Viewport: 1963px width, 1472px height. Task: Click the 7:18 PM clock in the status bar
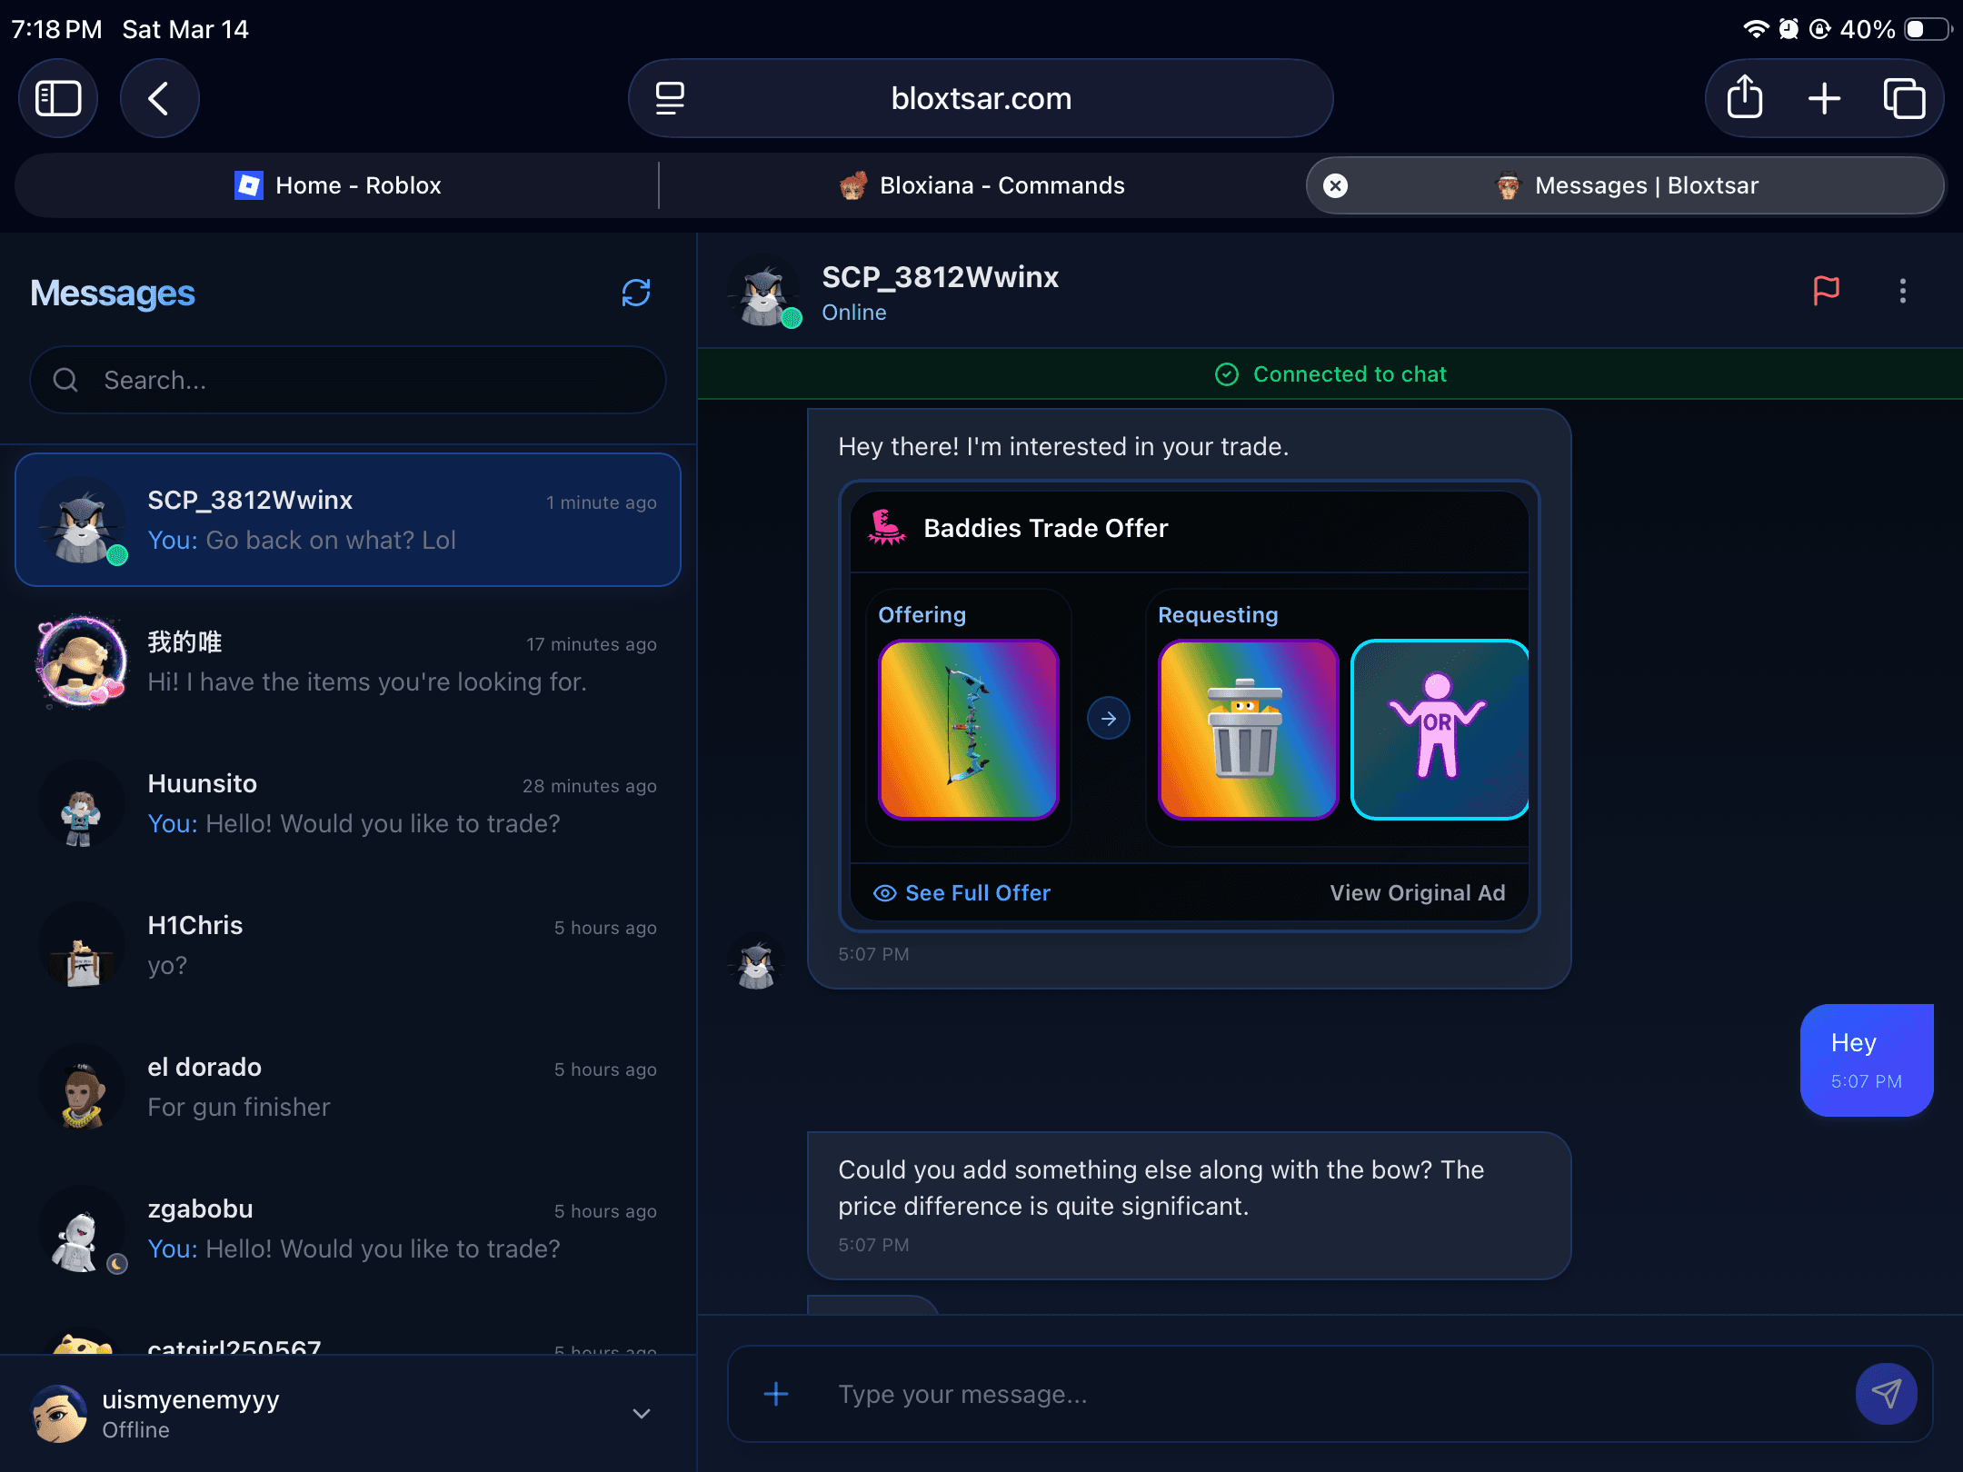click(56, 29)
